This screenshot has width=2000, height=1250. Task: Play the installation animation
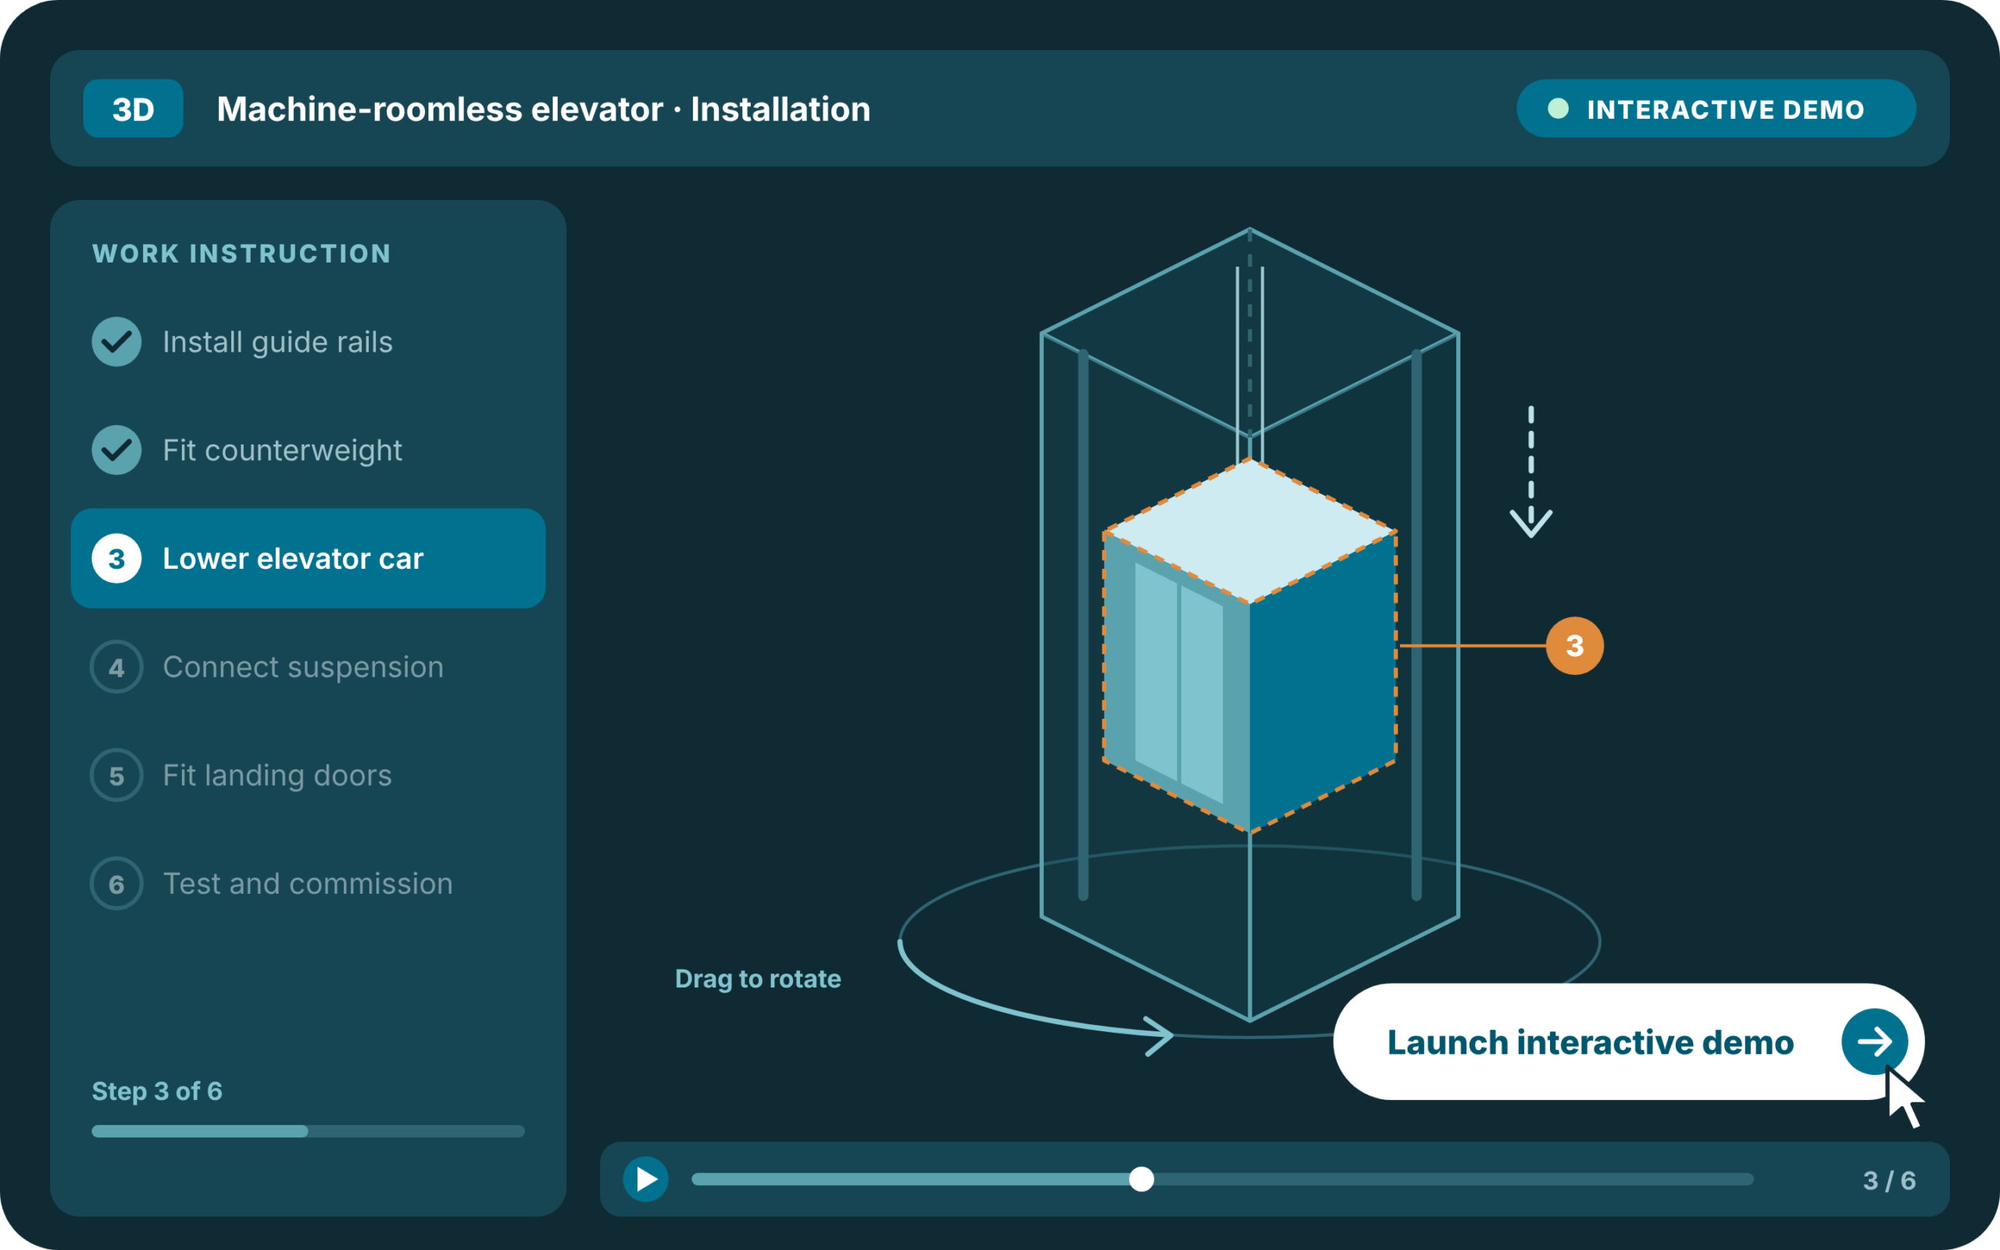[x=645, y=1179]
